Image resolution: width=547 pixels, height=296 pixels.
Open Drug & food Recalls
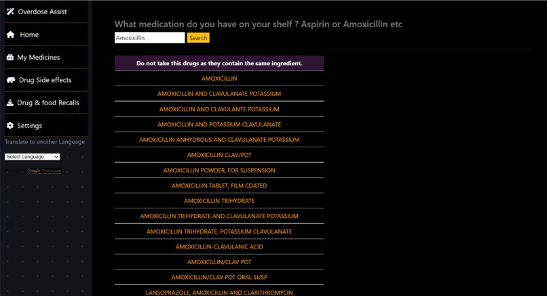(x=46, y=103)
